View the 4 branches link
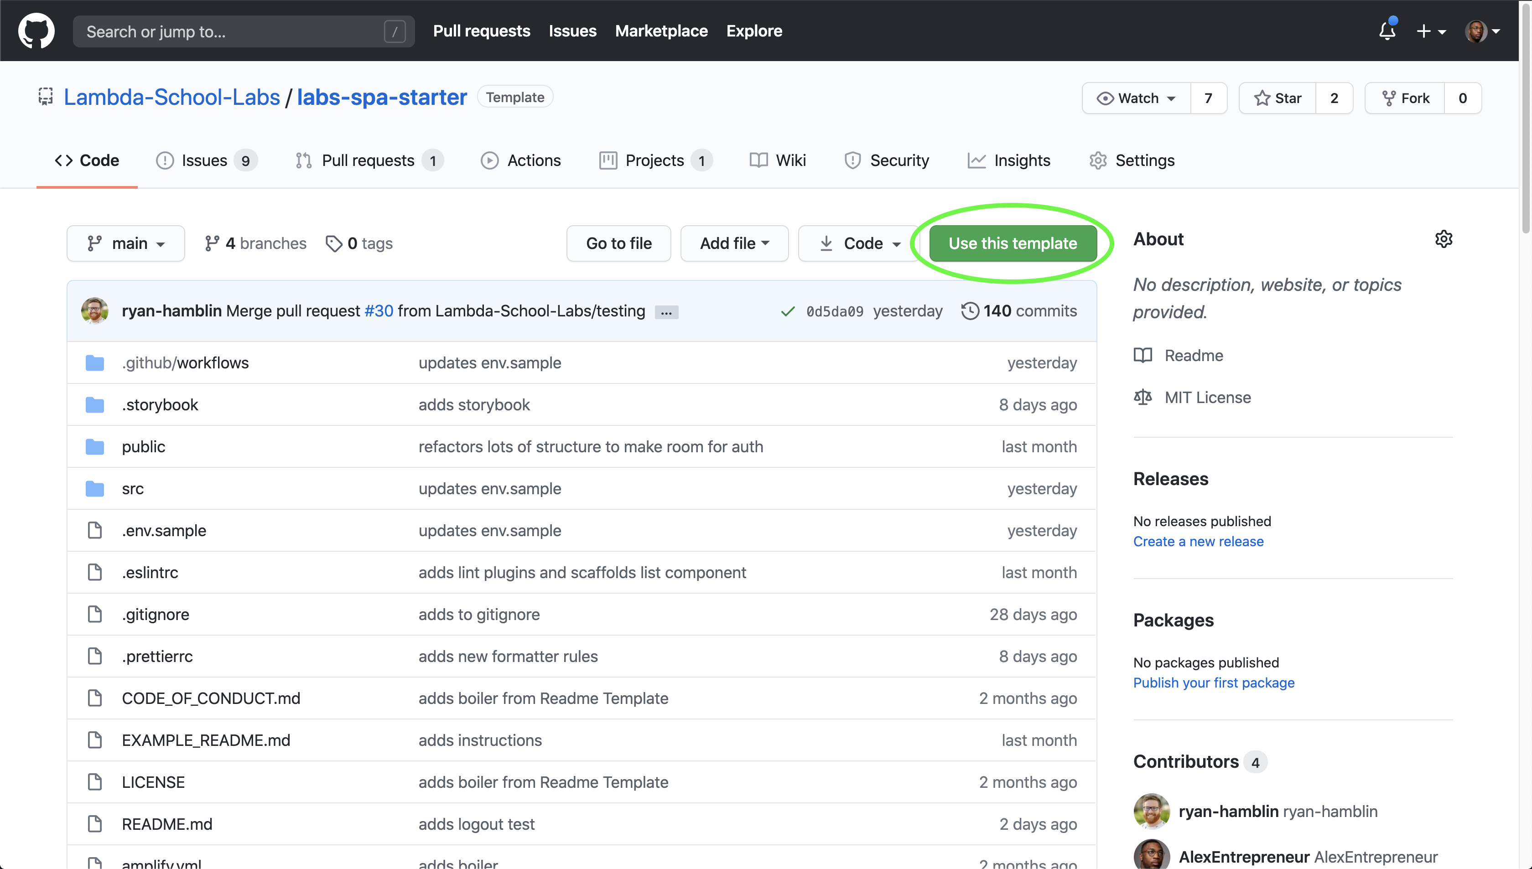Screen dimensions: 1532x869 (x=255, y=243)
